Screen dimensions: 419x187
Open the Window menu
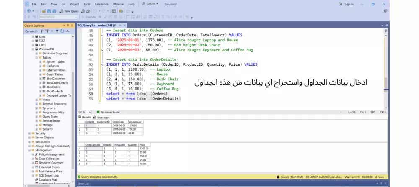click(118, 4)
